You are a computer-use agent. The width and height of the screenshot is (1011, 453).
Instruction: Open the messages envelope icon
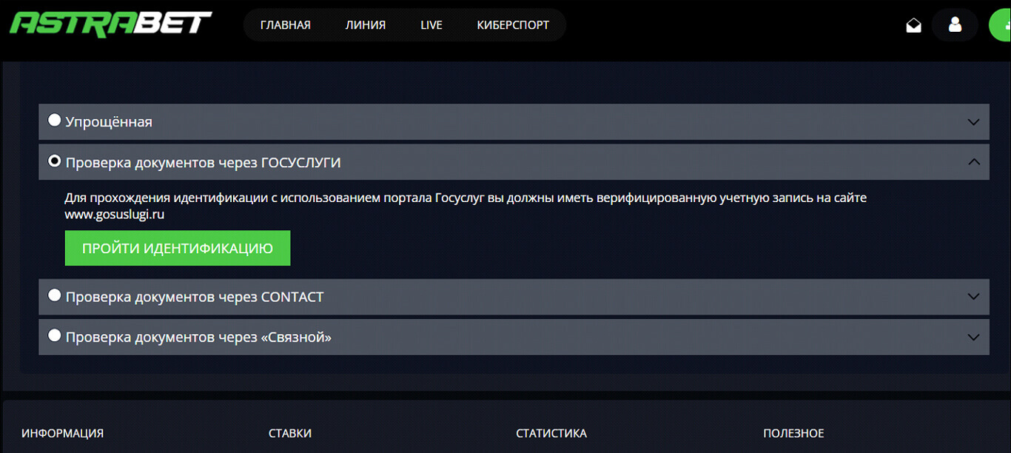pos(914,26)
